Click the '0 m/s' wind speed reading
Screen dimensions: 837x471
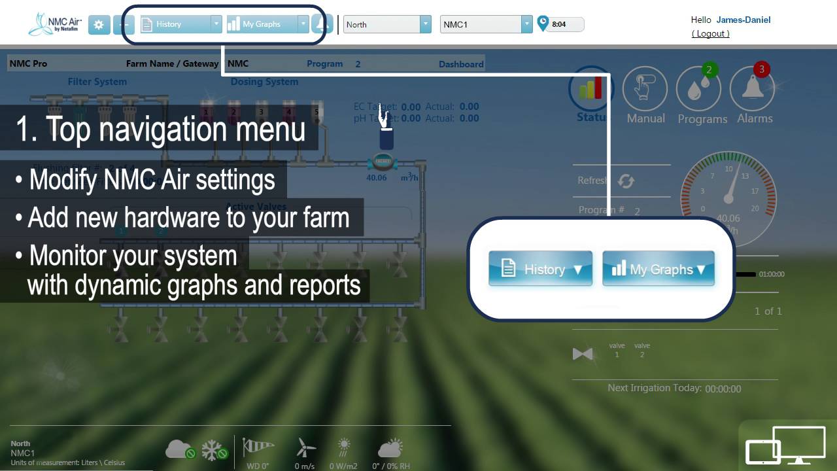(x=305, y=466)
